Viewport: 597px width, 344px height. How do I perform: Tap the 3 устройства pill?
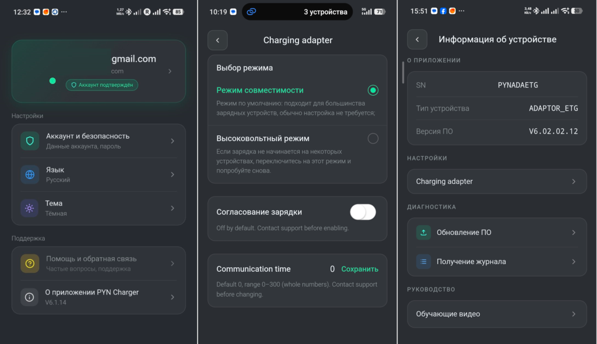point(297,12)
